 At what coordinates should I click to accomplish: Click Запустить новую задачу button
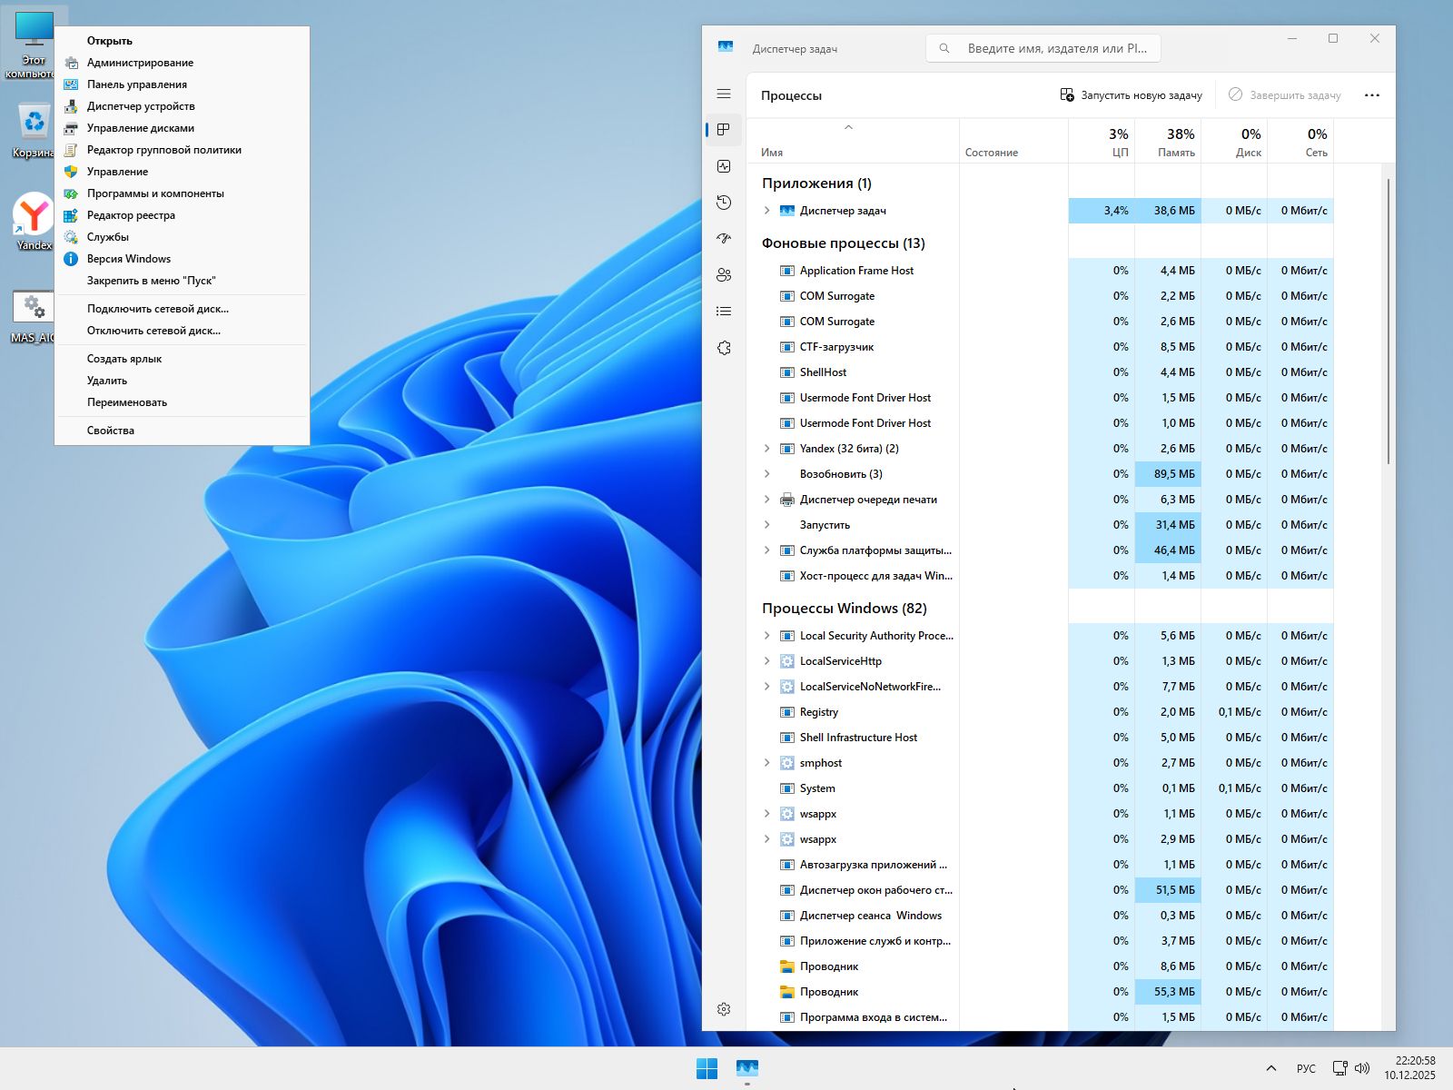point(1132,95)
